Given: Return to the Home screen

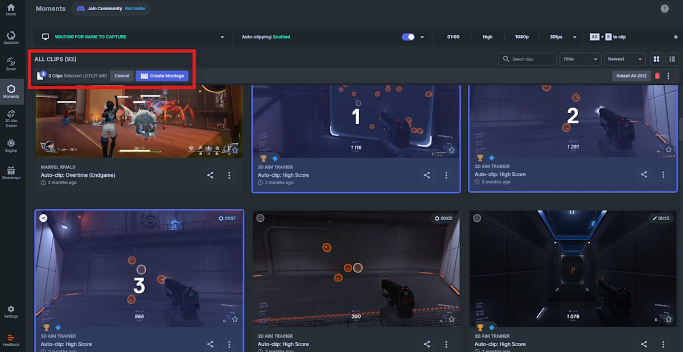Looking at the screenshot, I should pyautogui.click(x=11, y=10).
